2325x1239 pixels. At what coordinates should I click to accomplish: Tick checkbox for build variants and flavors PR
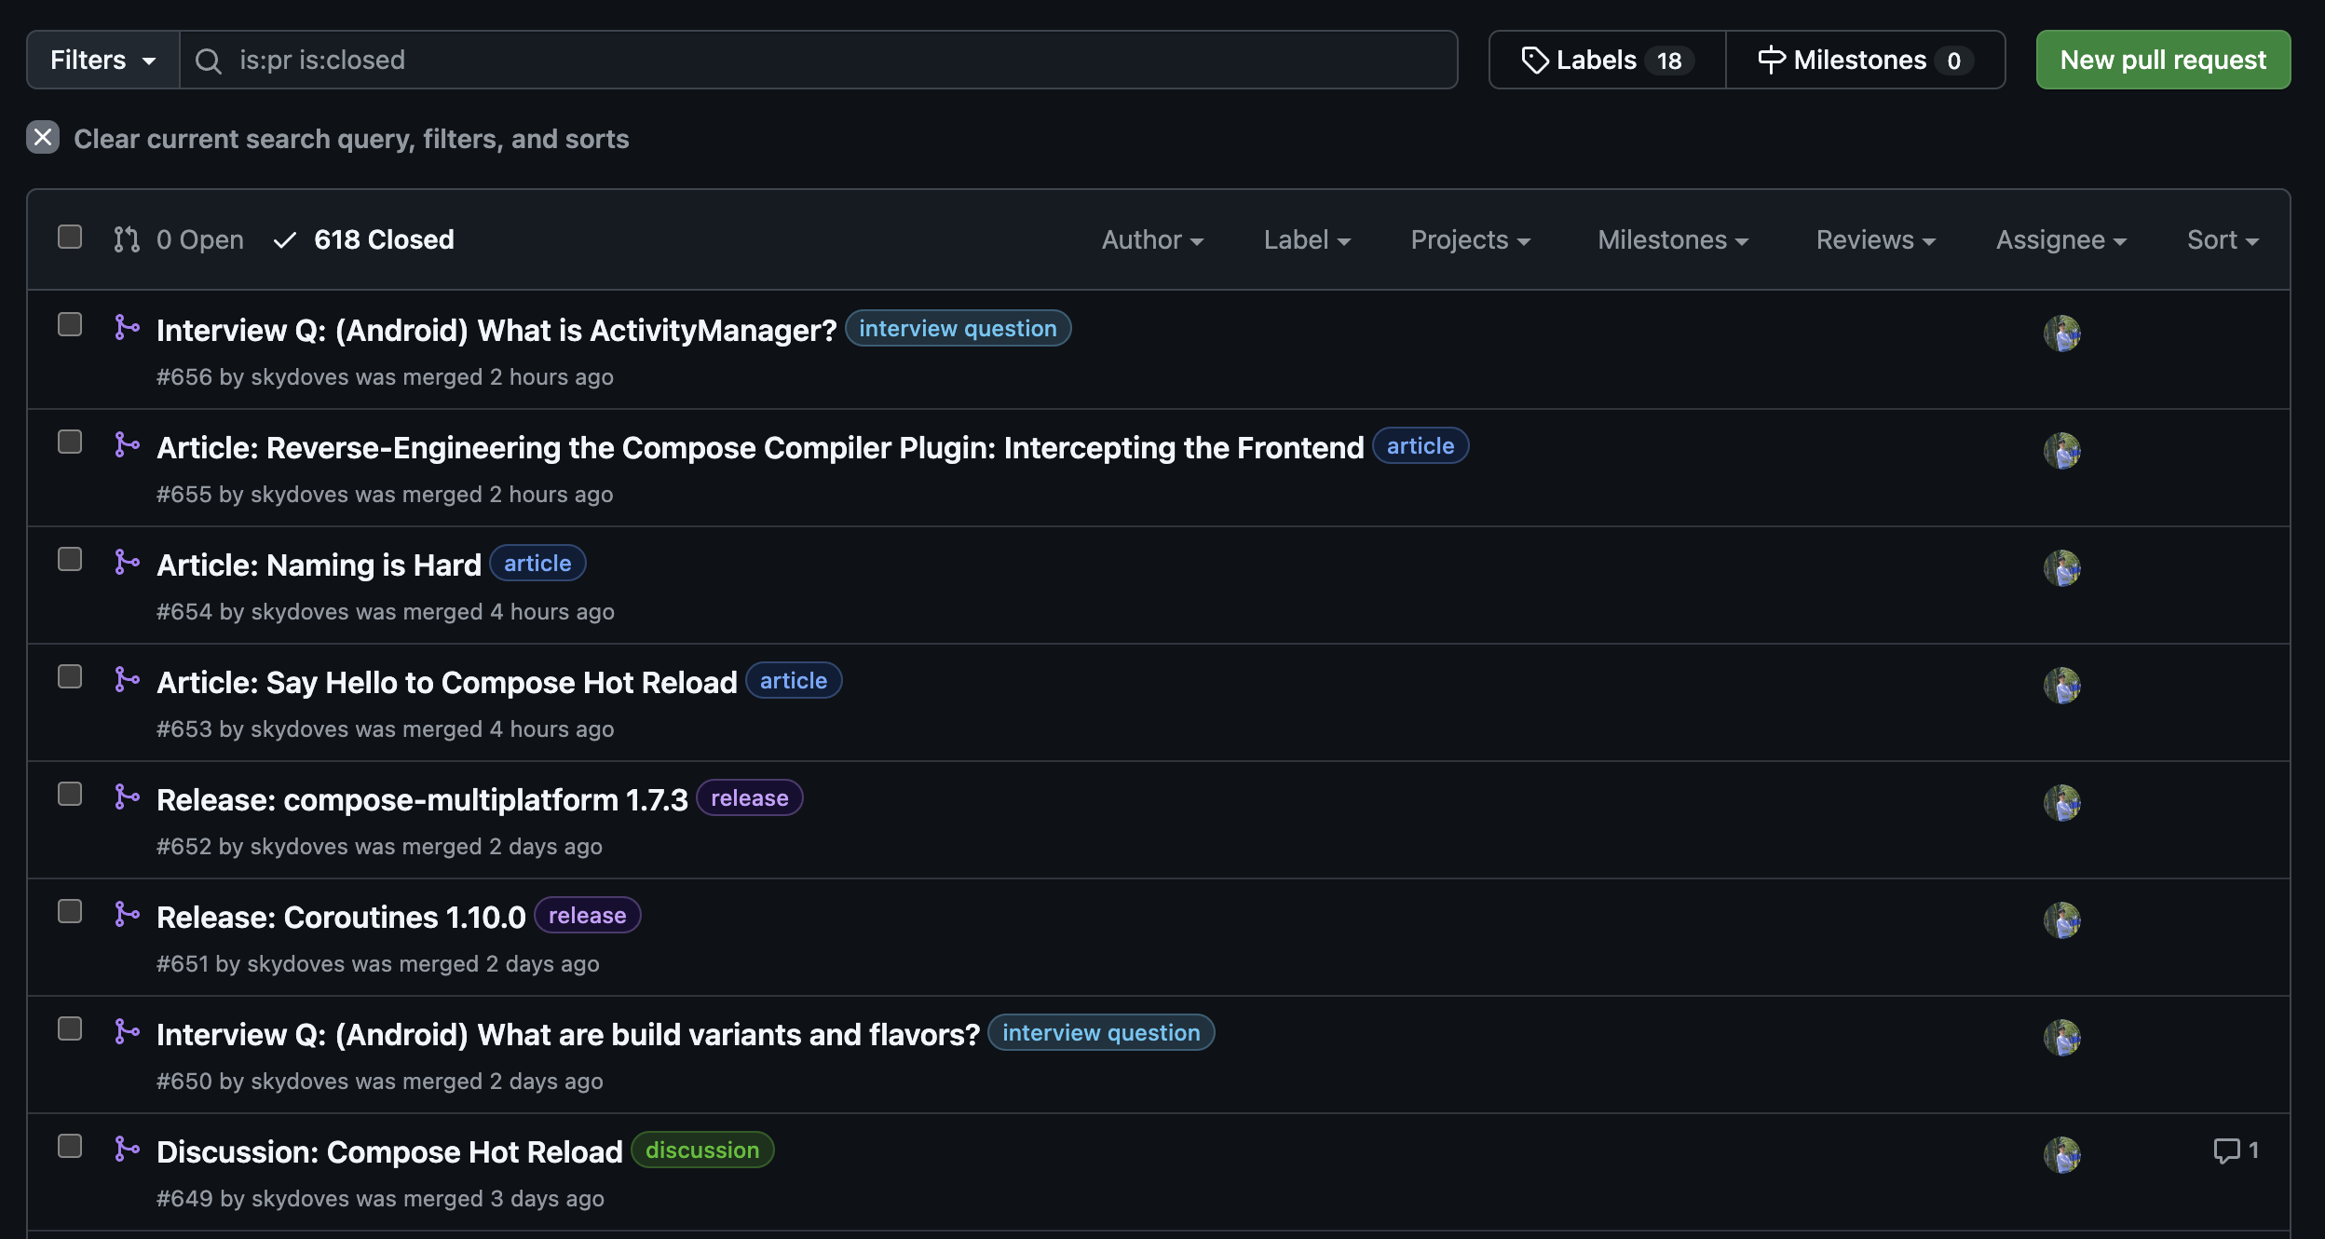tap(70, 1028)
